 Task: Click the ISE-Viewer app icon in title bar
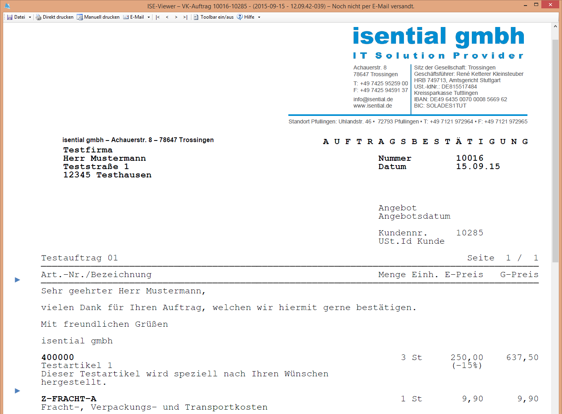[x=7, y=6]
